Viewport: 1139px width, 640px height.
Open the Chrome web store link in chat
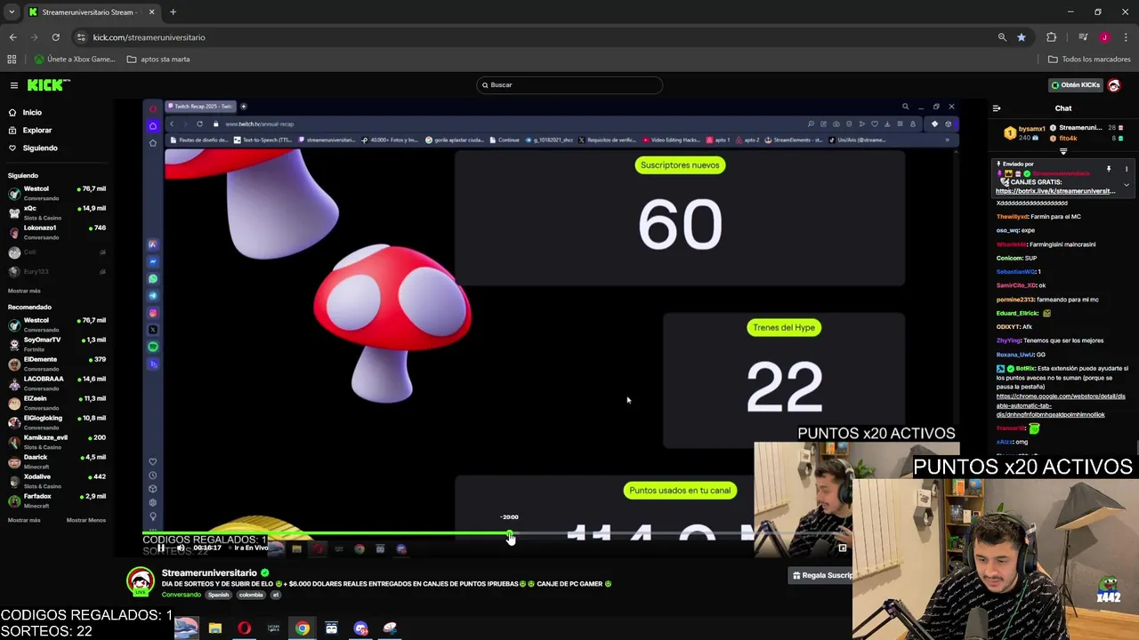pos(1061,405)
